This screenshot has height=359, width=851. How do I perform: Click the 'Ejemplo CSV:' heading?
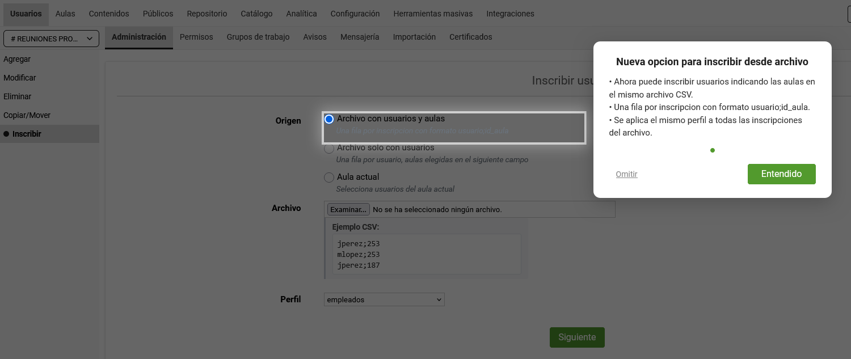pos(356,227)
